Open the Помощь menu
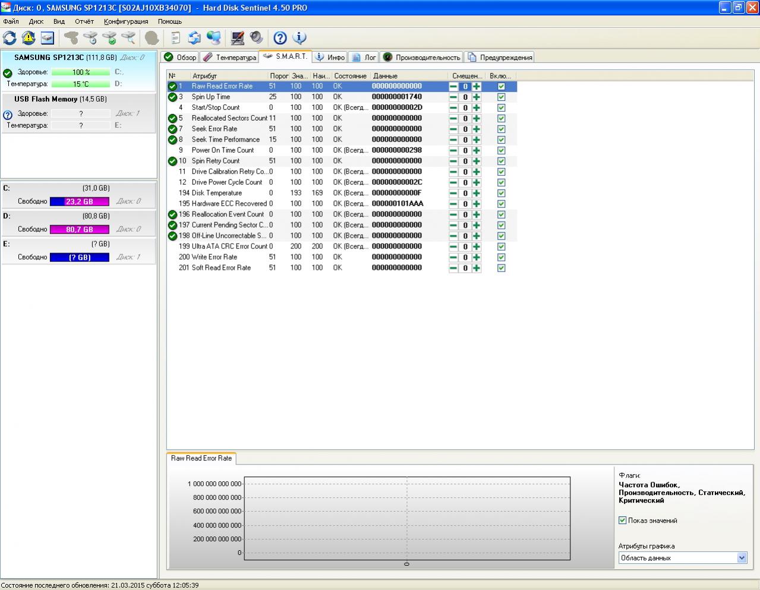 tap(170, 21)
